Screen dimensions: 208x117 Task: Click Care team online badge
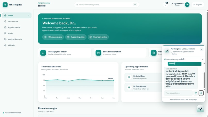[98, 37]
